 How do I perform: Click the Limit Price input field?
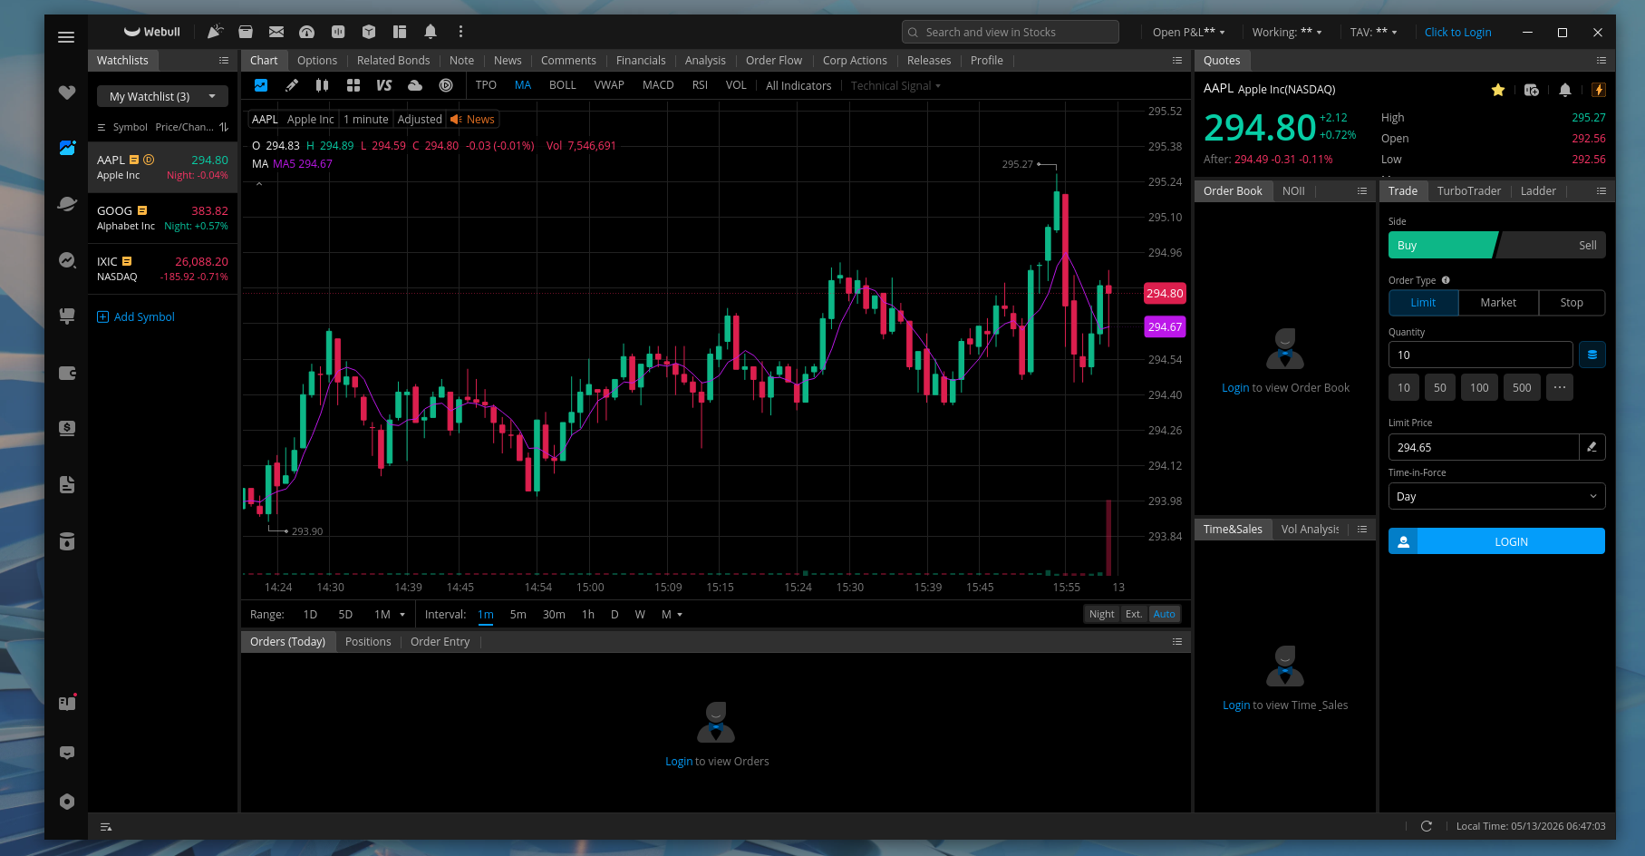pos(1484,447)
